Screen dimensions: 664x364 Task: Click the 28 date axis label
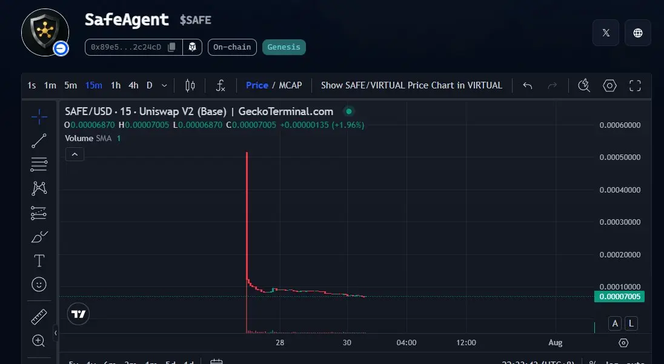pyautogui.click(x=280, y=343)
